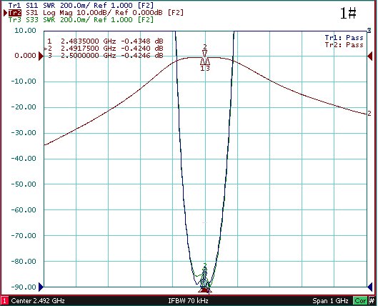Viewport: 378px width, 306px height.
Task: Click the right reference level marker triangle
Action: (x=370, y=56)
